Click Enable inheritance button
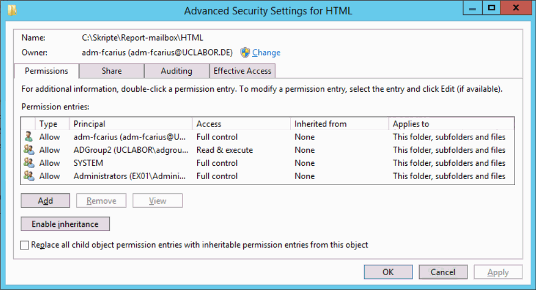The height and width of the screenshot is (290, 536). tap(65, 224)
